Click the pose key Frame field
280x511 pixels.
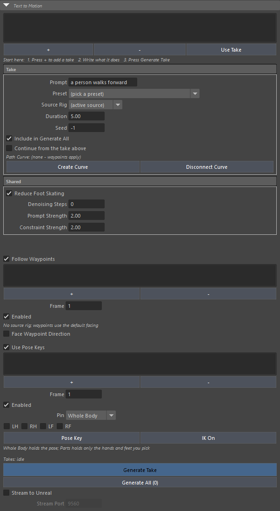pos(84,394)
